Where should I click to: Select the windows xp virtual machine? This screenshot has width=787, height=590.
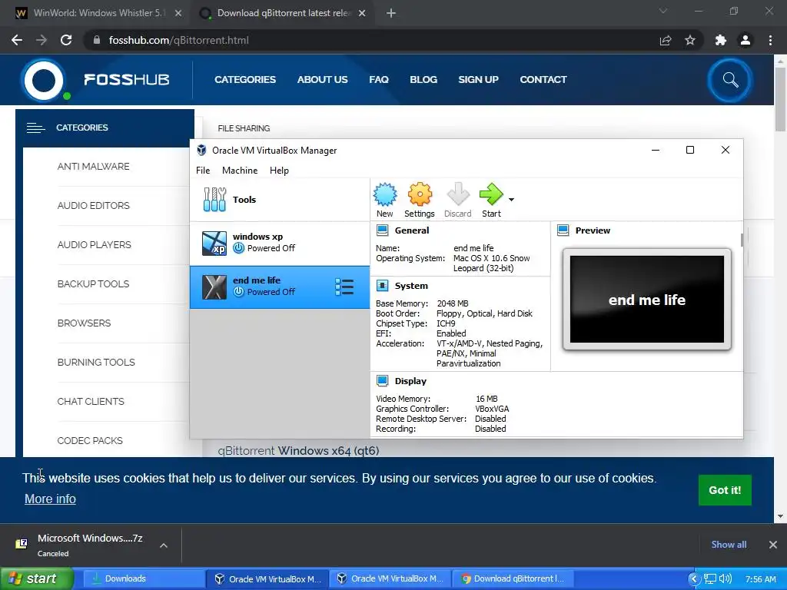[280, 243]
